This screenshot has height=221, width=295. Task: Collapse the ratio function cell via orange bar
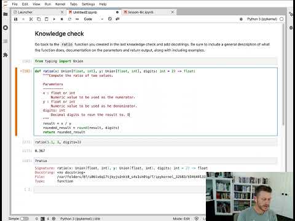point(16,101)
